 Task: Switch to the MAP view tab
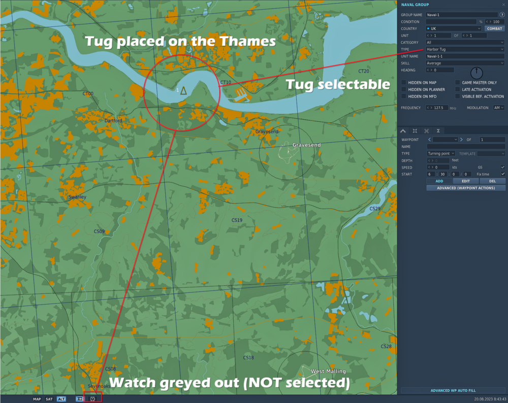click(37, 399)
